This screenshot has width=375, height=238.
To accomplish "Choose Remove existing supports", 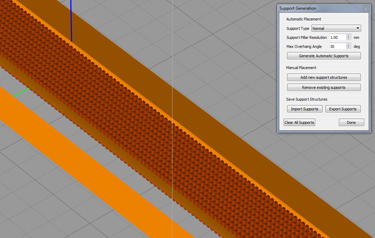I will (324, 87).
